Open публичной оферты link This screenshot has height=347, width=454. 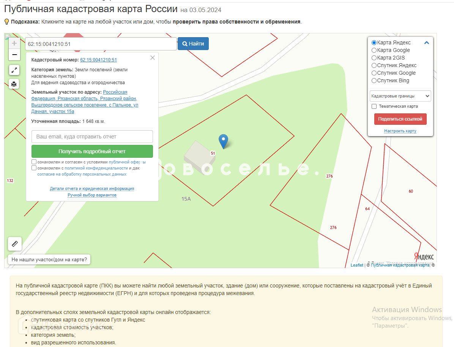(x=127, y=162)
